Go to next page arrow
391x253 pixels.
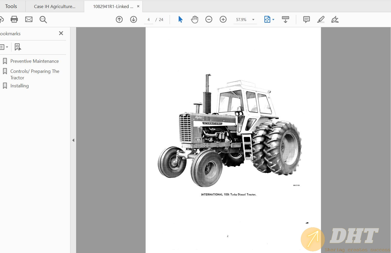click(x=134, y=19)
